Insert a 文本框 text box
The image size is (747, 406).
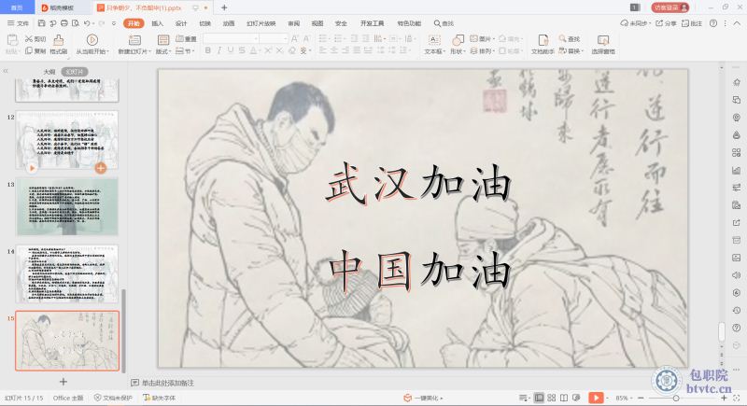434,44
